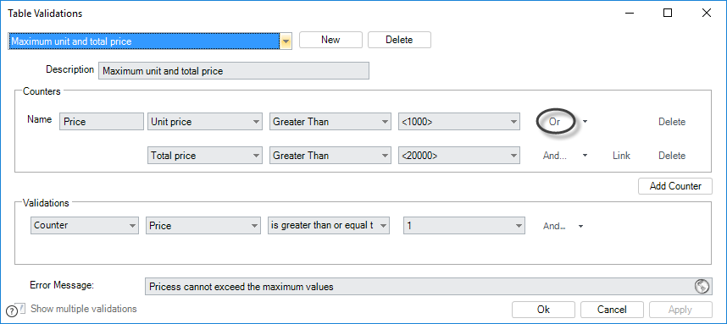Click the arrow next to And in Validations
Screen dimensions: 727x324
(x=580, y=227)
